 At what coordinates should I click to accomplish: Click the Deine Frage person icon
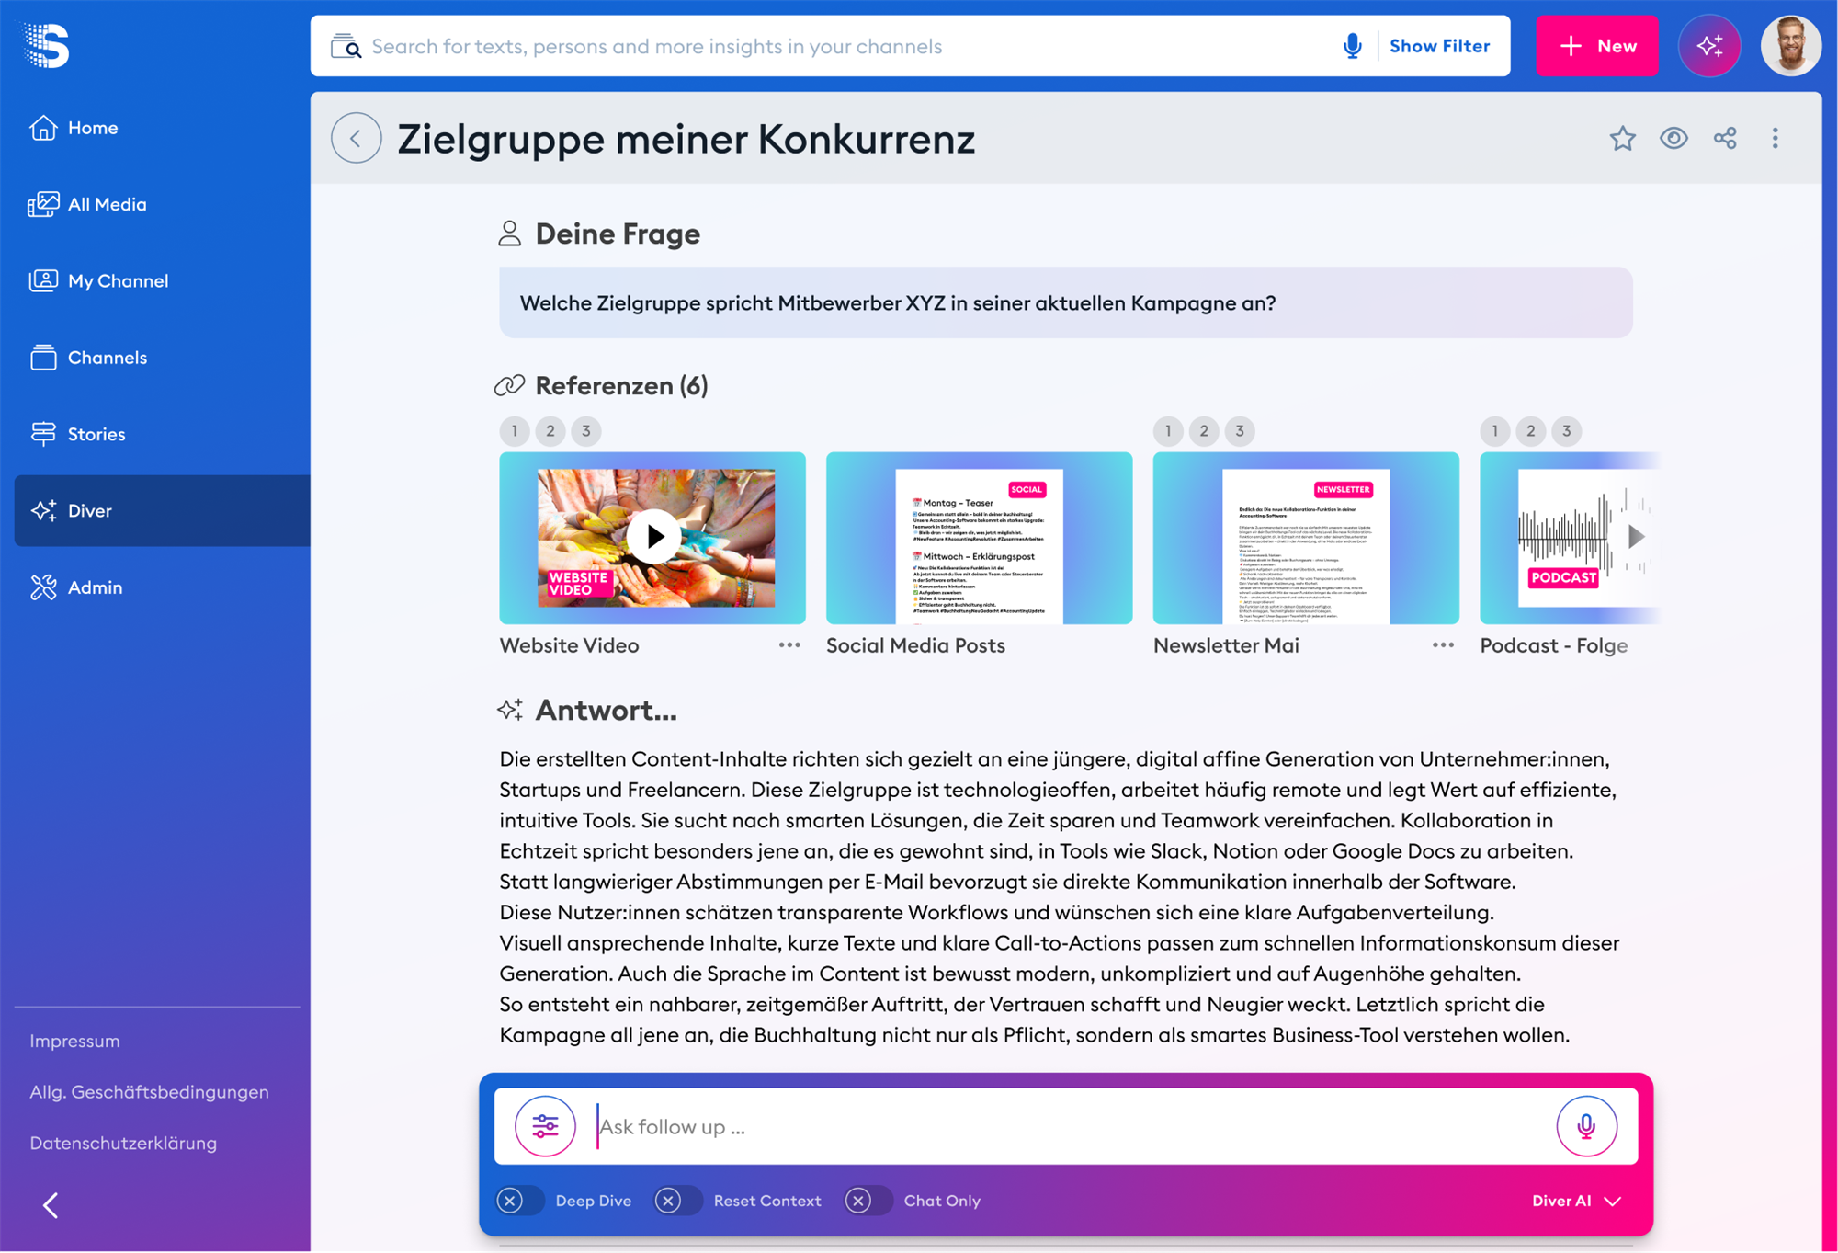pyautogui.click(x=509, y=234)
